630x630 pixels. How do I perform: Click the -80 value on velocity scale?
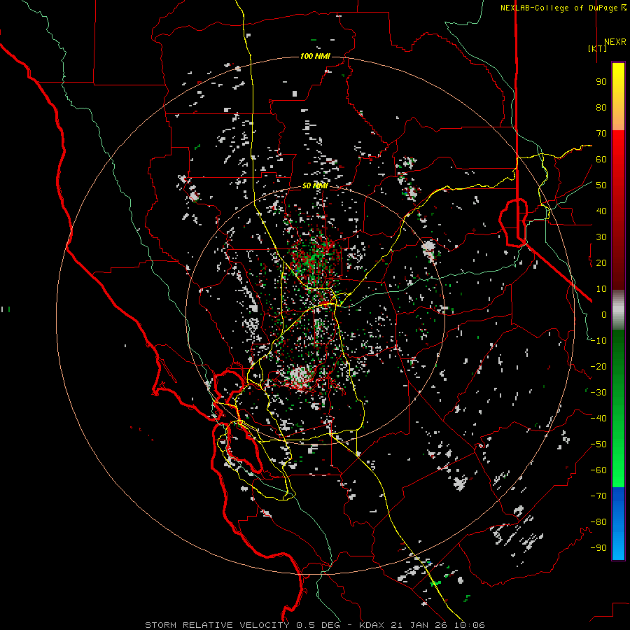point(598,522)
